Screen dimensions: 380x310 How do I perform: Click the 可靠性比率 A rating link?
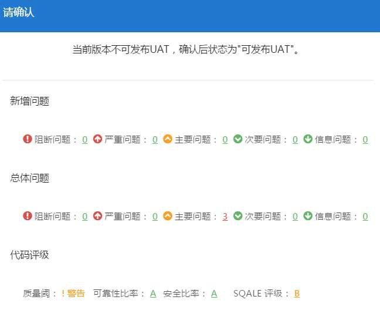(x=153, y=294)
